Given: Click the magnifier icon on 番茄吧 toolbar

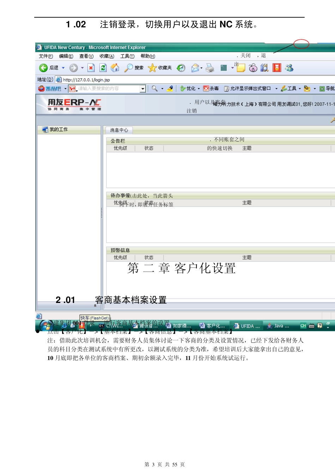Looking at the screenshot, I should point(154,89).
